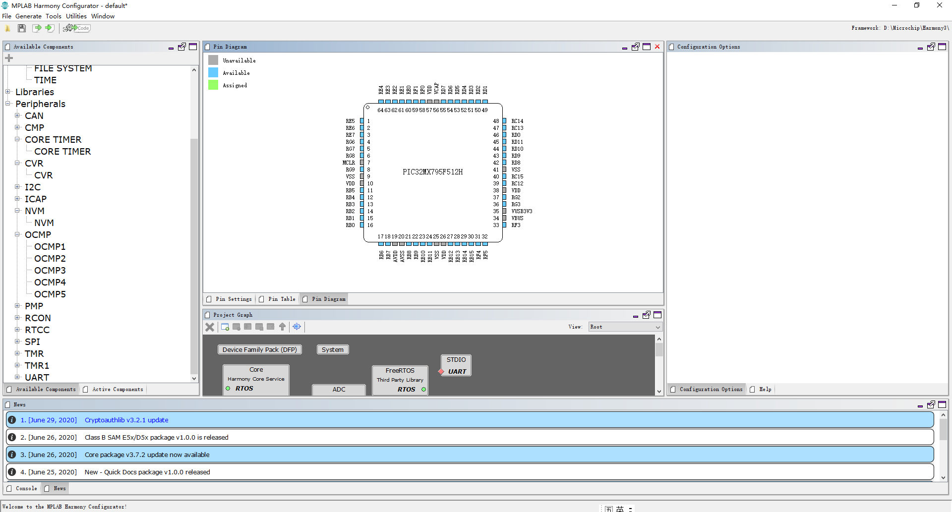
Task: Select the TIME item in component tree
Action: point(45,80)
